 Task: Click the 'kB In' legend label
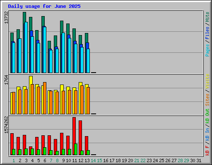click(207, 134)
